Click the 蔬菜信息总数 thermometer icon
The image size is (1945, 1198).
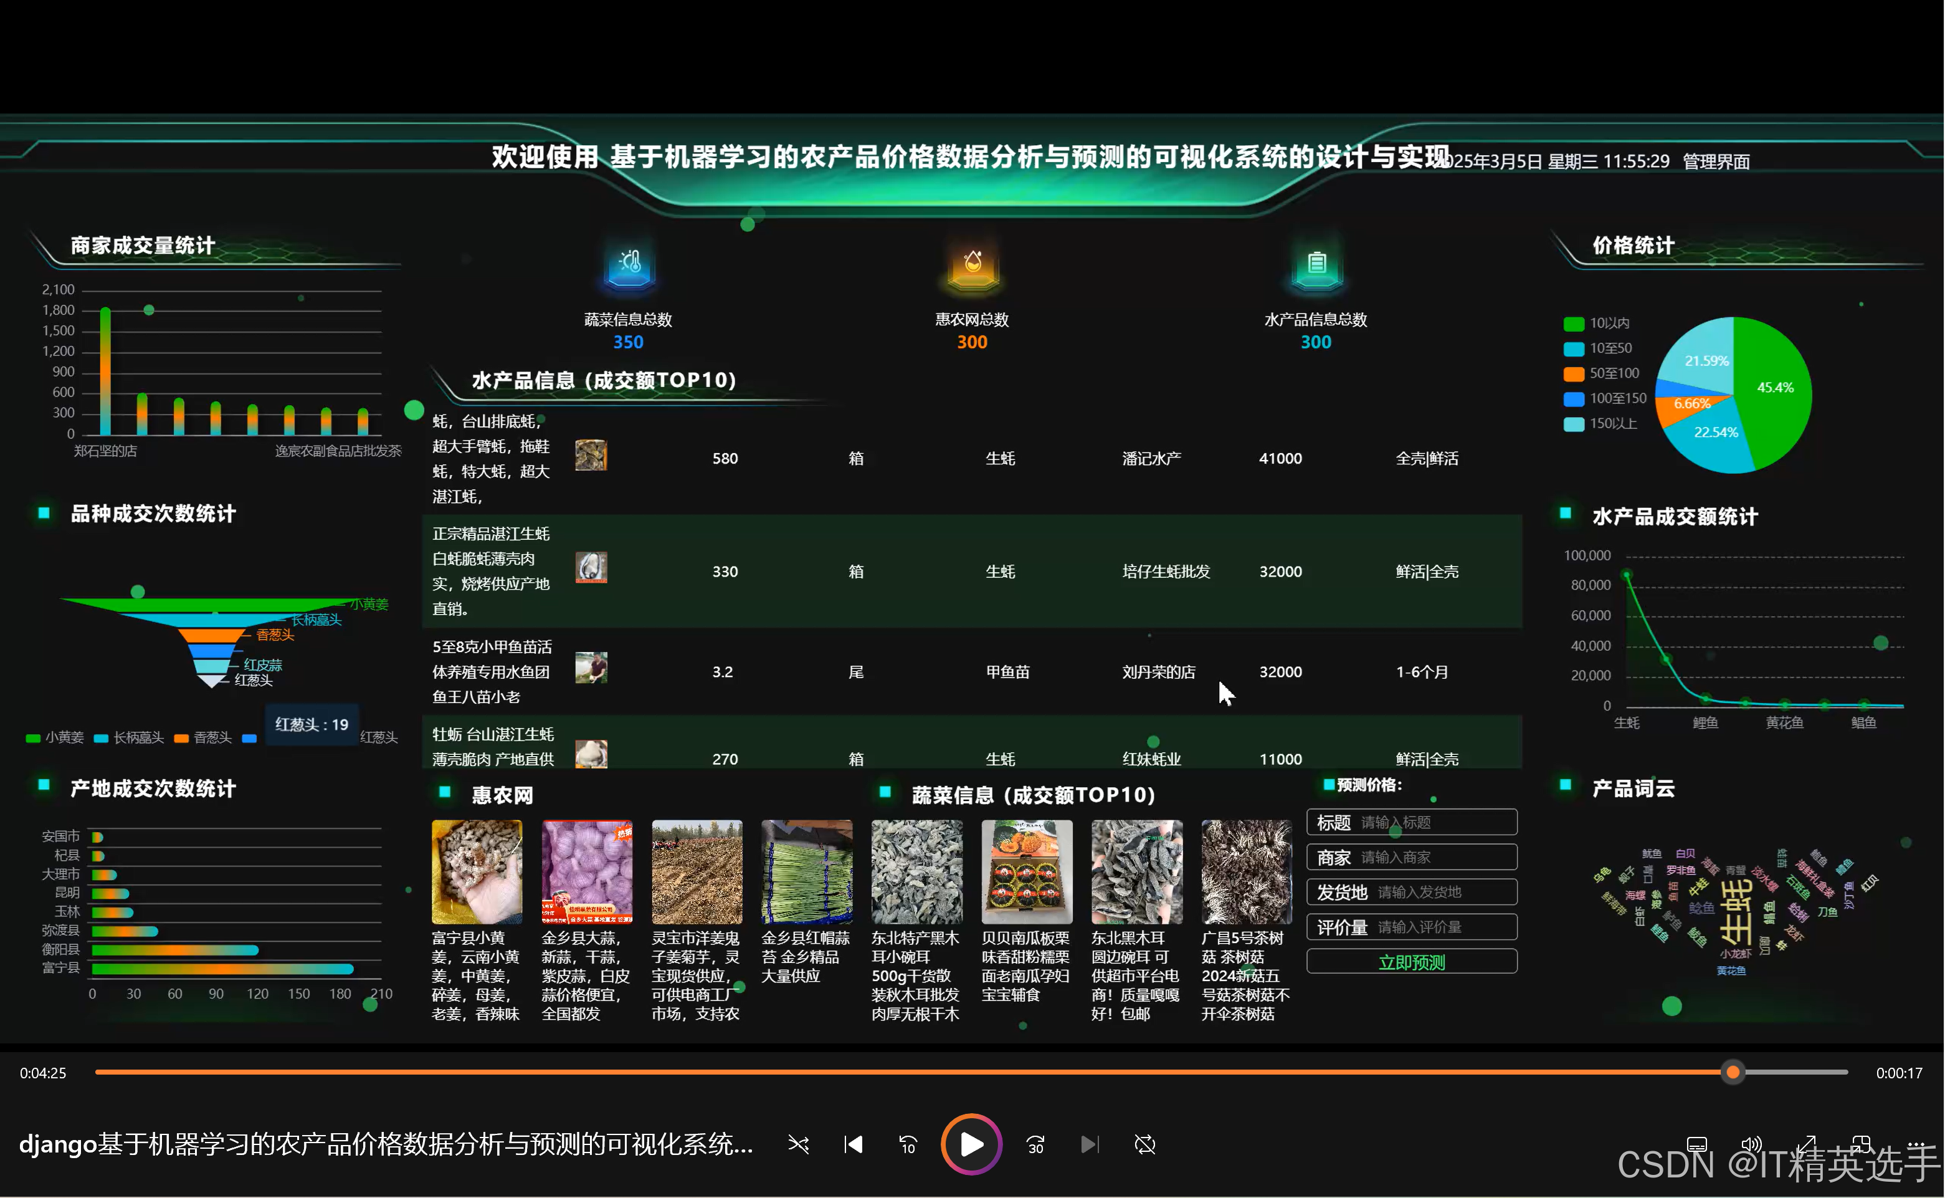coord(630,265)
